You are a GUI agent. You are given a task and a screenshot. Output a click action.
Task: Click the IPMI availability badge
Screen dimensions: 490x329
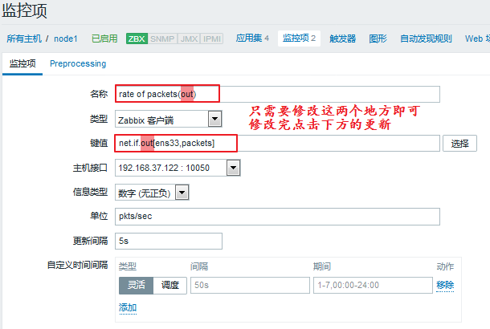click(212, 39)
